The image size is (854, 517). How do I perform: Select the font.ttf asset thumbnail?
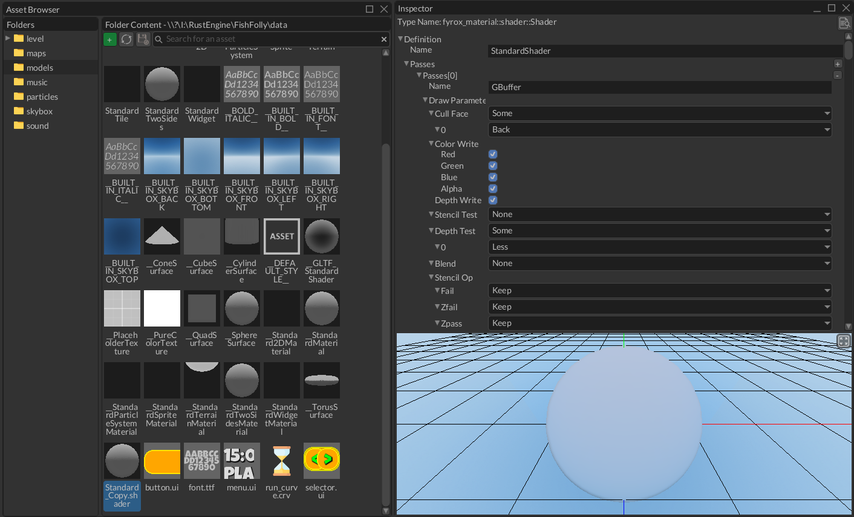(201, 461)
